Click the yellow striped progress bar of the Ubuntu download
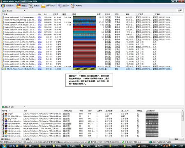 84,69
